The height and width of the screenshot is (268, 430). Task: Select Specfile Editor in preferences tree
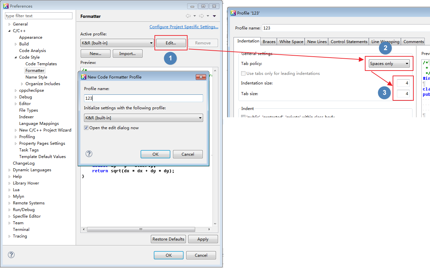(27, 216)
